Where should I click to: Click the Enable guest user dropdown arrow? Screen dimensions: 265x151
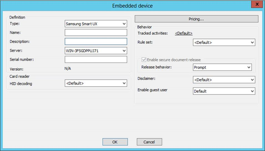click(252, 91)
